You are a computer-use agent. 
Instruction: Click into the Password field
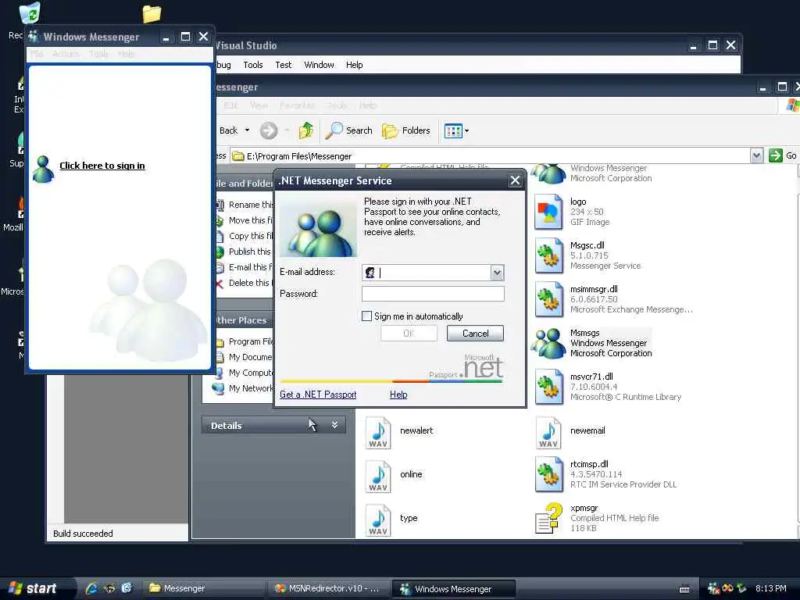click(433, 294)
